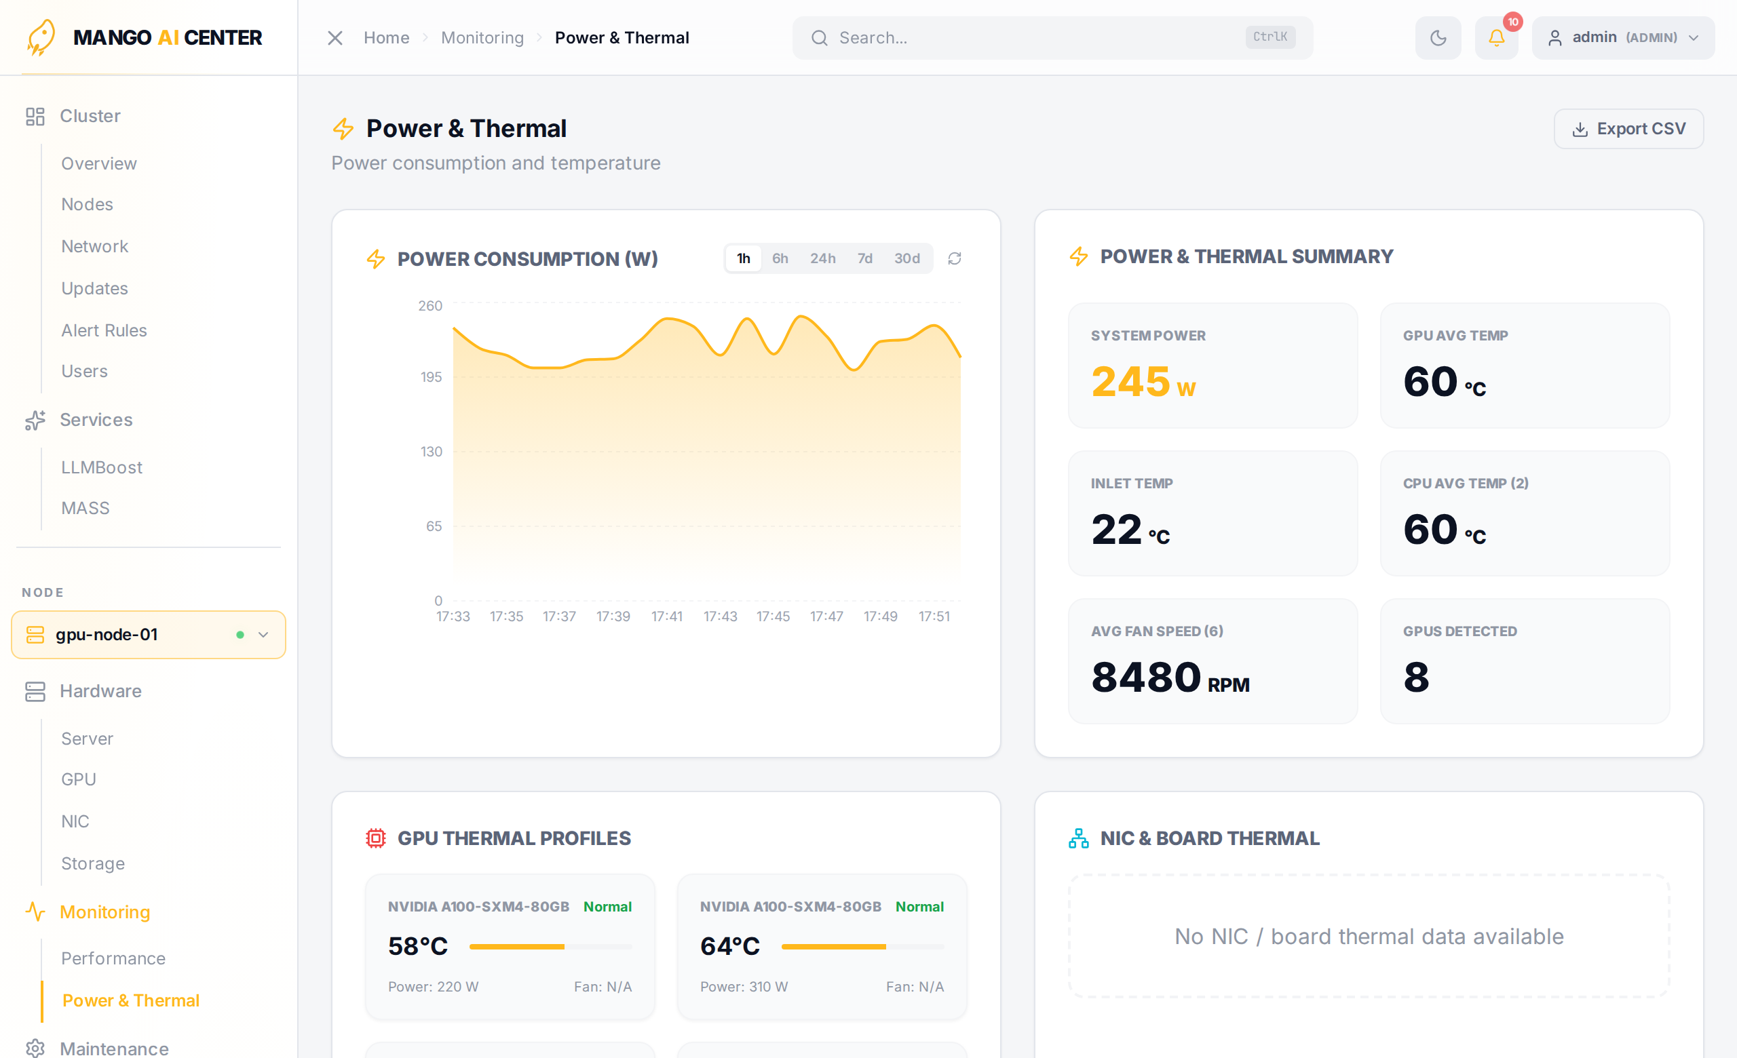Open LLMBoost service

[x=102, y=468]
